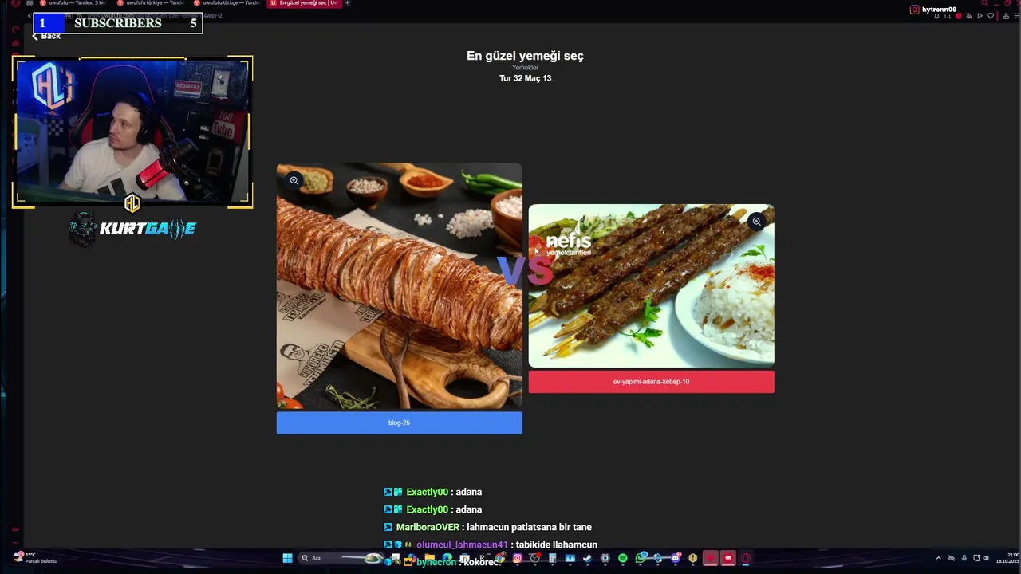Click the snapshot icon in address bar
Screen dimensions: 1021x574
click(x=948, y=16)
